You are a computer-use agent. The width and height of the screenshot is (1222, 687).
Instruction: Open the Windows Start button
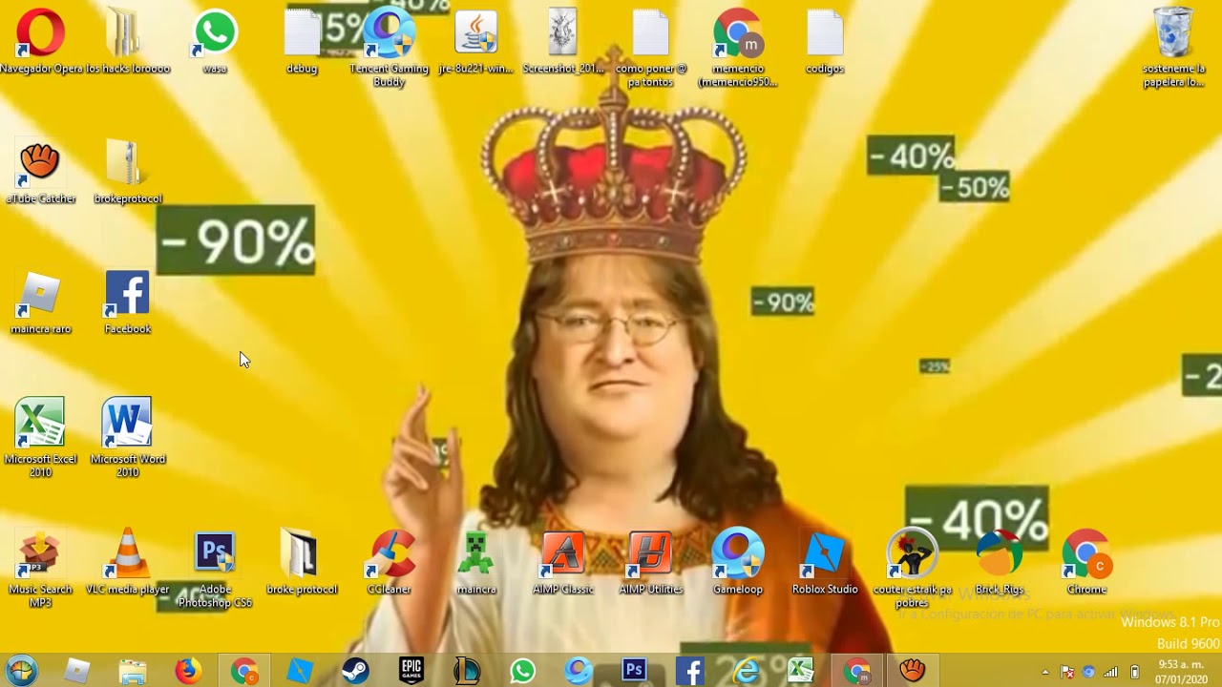coord(21,671)
